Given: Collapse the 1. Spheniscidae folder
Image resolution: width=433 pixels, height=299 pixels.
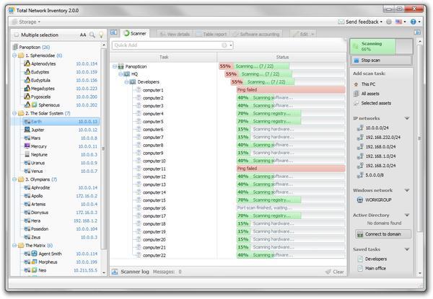Looking at the screenshot, I should 14,55.
